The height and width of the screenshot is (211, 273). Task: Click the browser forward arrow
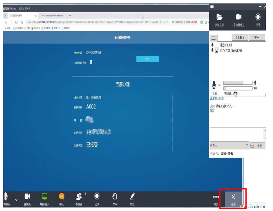pyautogui.click(x=11, y=22)
